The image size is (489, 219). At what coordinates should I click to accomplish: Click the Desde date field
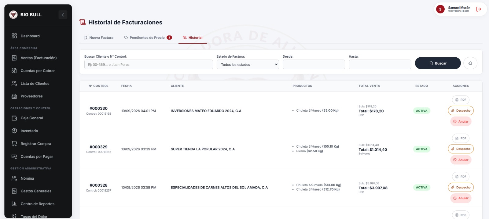point(314,64)
